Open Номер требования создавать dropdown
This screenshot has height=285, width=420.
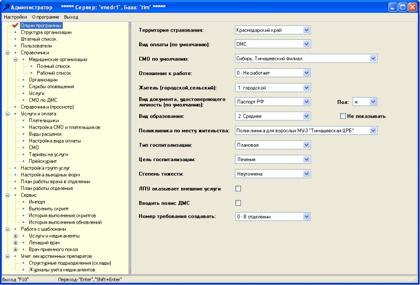click(307, 217)
